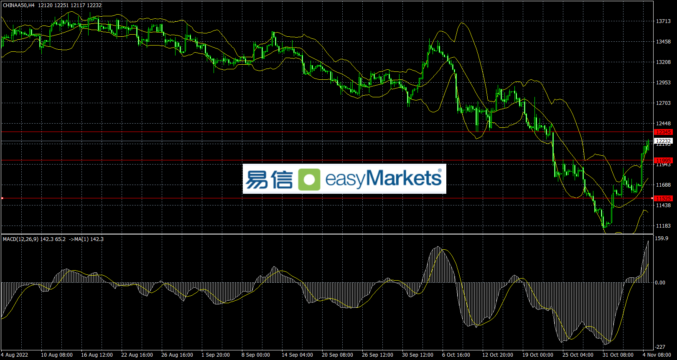677x360 pixels.
Task: Click the 19 Oct 00:00 time label
Action: point(538,355)
